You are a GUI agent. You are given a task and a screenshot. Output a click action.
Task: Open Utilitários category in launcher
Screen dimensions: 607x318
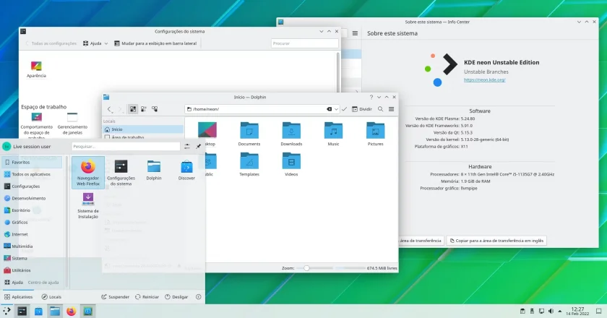(32, 270)
